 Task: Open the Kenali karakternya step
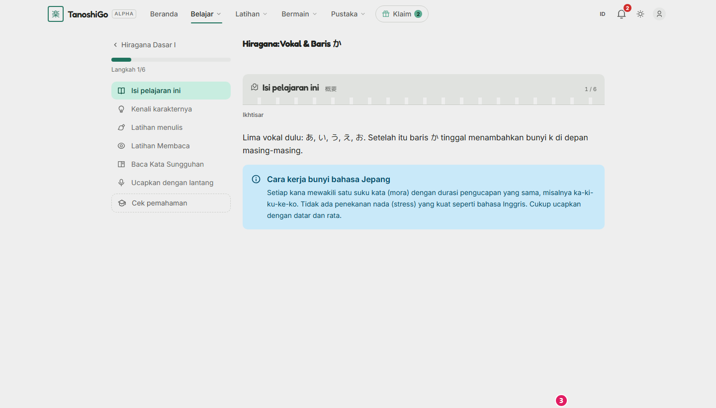coord(171,109)
